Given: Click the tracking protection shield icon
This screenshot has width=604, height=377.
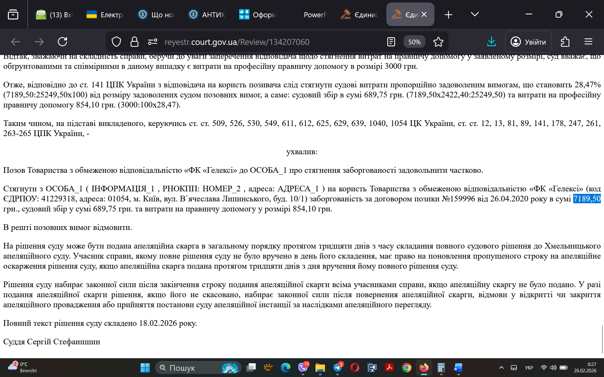Looking at the screenshot, I should pyautogui.click(x=116, y=42).
